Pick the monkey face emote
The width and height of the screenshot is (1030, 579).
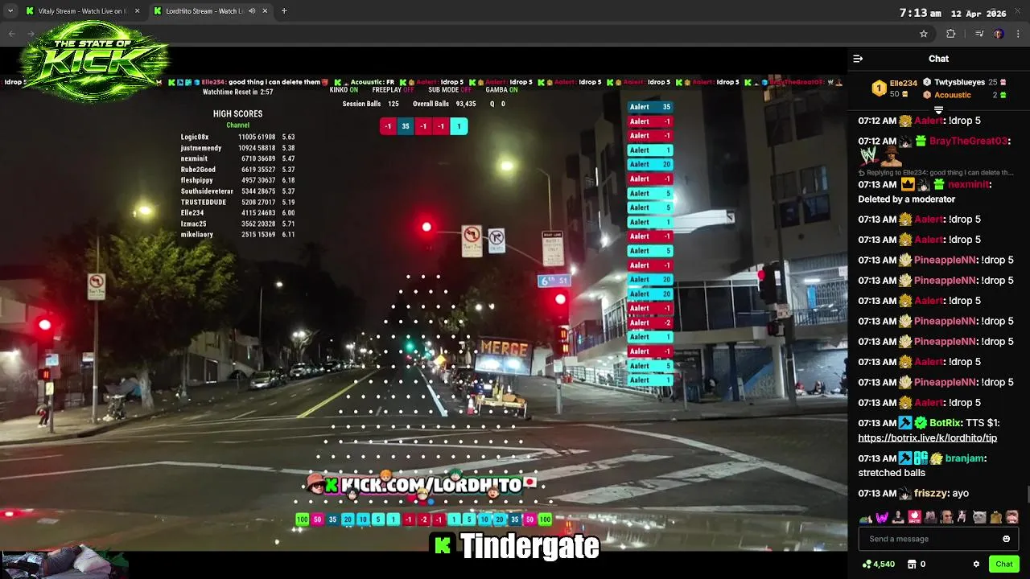tap(1012, 516)
